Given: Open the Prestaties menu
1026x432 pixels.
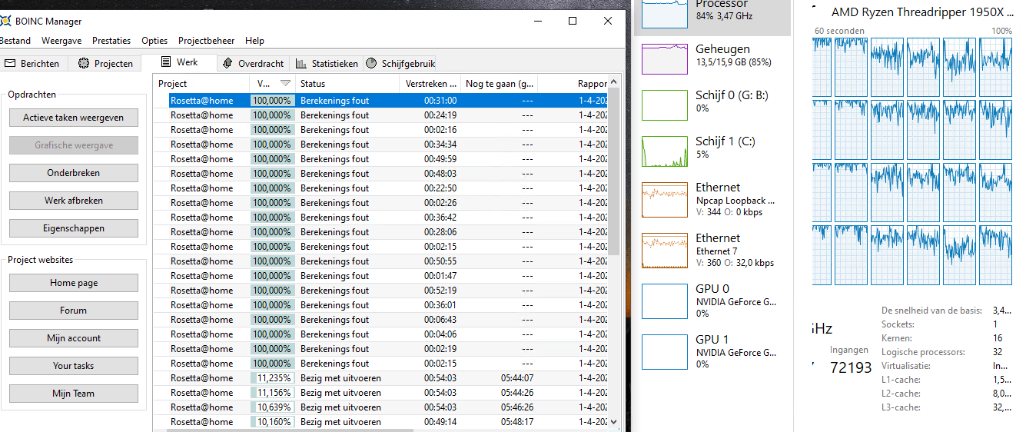Looking at the screenshot, I should pyautogui.click(x=111, y=41).
